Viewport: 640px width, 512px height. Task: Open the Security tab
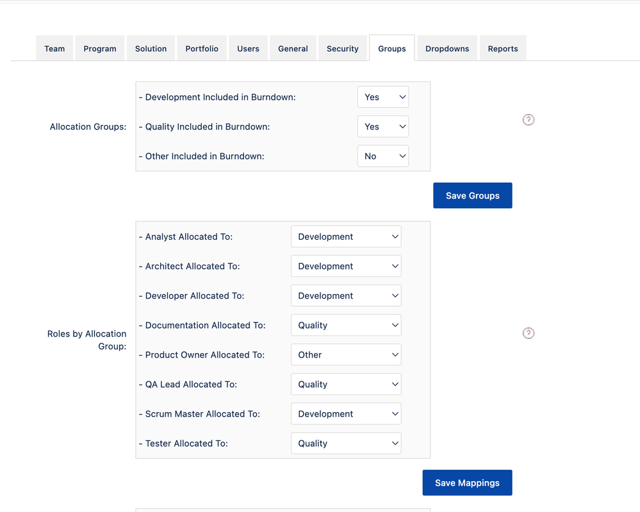343,48
